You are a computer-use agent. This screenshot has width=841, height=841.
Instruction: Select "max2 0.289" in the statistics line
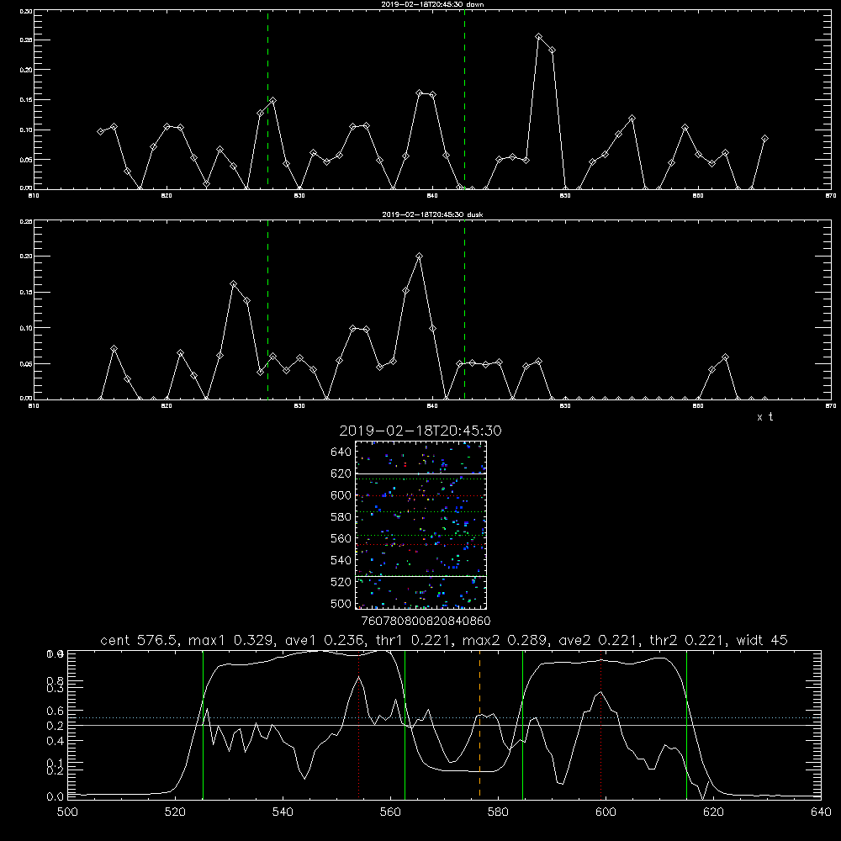505,640
